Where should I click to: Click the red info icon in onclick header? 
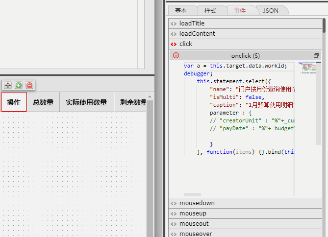pyautogui.click(x=176, y=56)
